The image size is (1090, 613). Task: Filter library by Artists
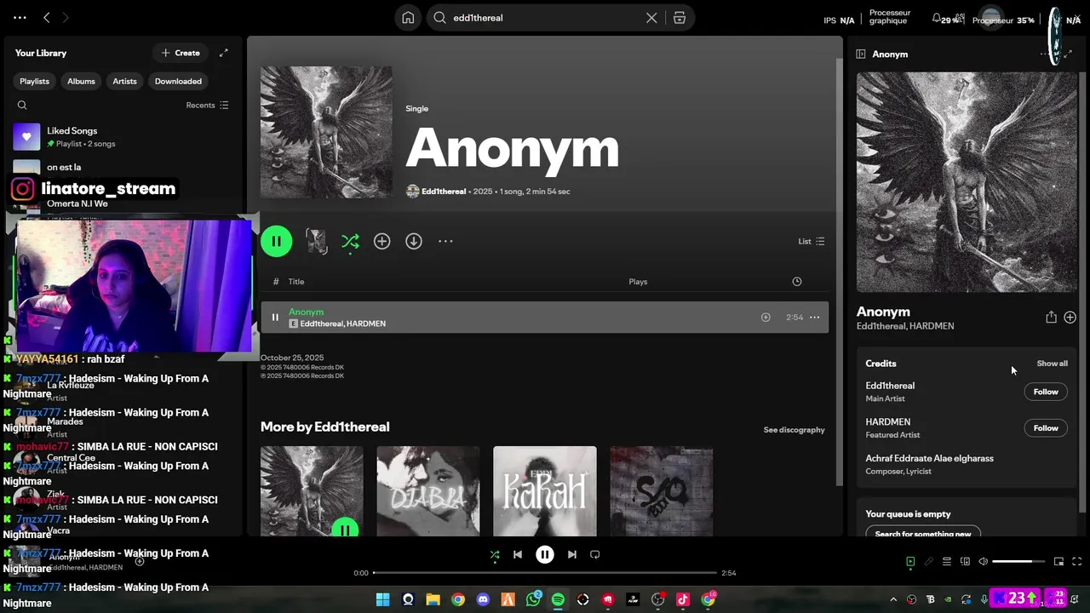124,82
